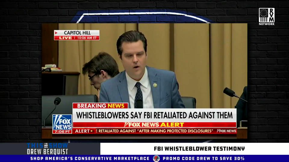
Task: Click the This Is My Show Drew Berquist logo
Action: click(x=47, y=149)
